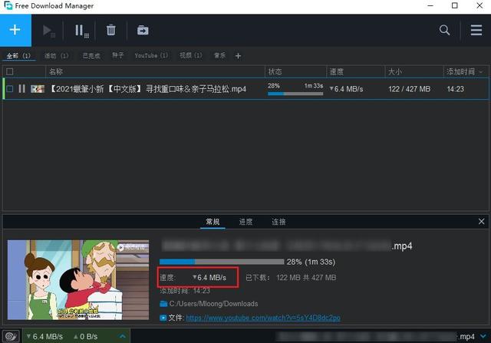Open download folder icon next to C:/Users/Mloong/Downloads

[x=163, y=304]
